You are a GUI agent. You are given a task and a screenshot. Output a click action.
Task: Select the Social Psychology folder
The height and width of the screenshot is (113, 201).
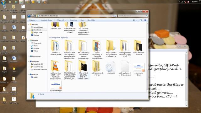click(97, 50)
